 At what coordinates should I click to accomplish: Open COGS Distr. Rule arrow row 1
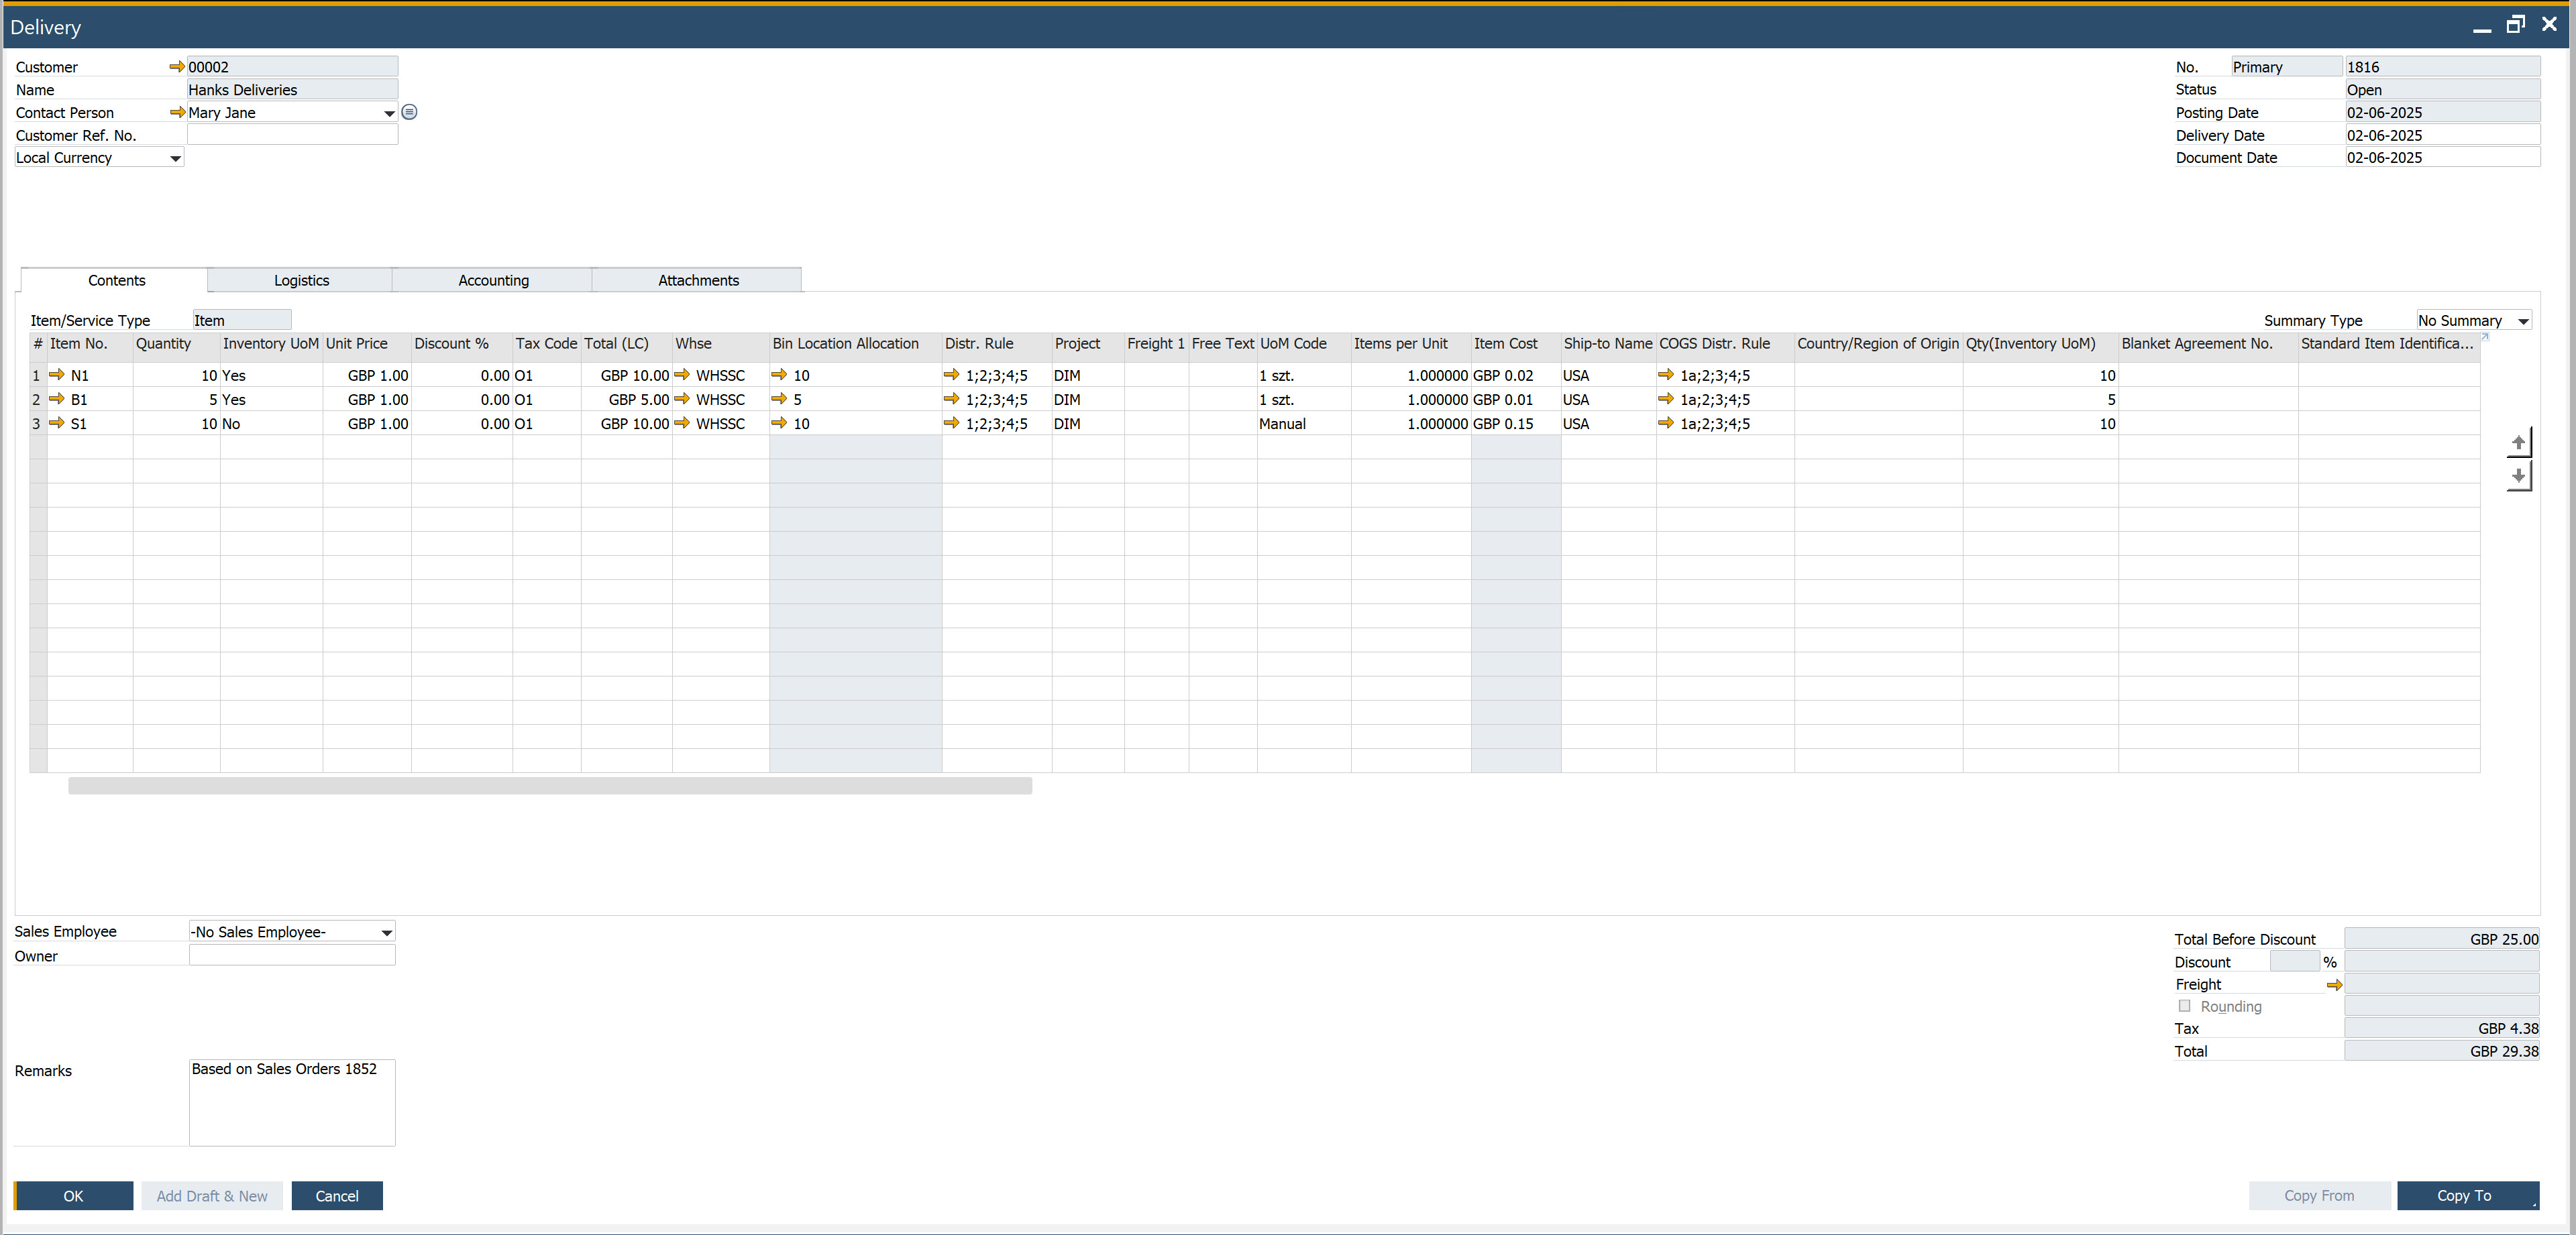(1666, 375)
